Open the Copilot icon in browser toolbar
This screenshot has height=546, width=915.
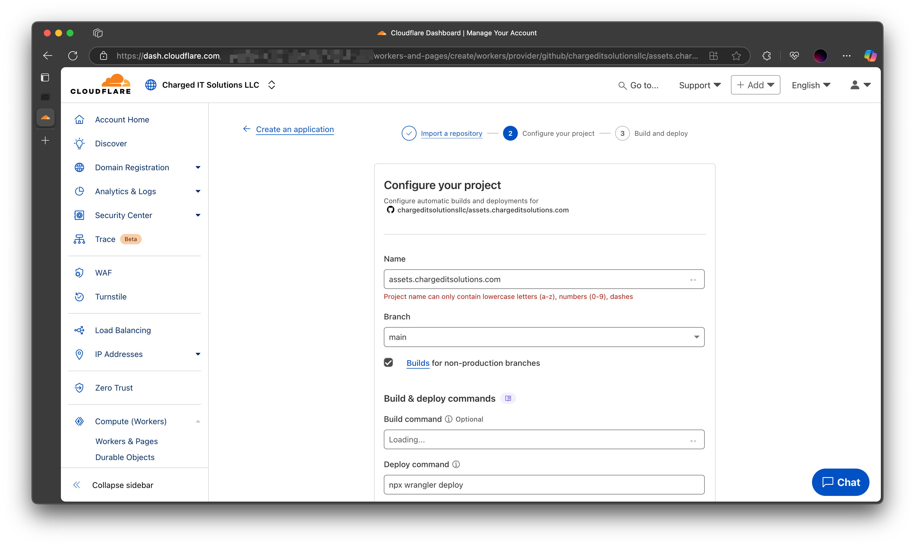pyautogui.click(x=870, y=56)
